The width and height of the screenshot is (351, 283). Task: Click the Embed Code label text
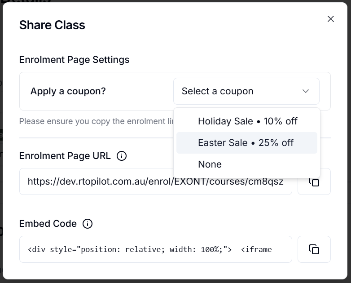click(48, 224)
